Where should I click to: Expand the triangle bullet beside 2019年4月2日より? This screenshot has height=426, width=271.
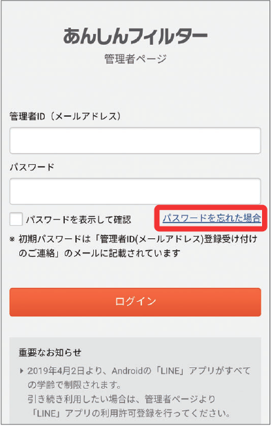coord(21,371)
